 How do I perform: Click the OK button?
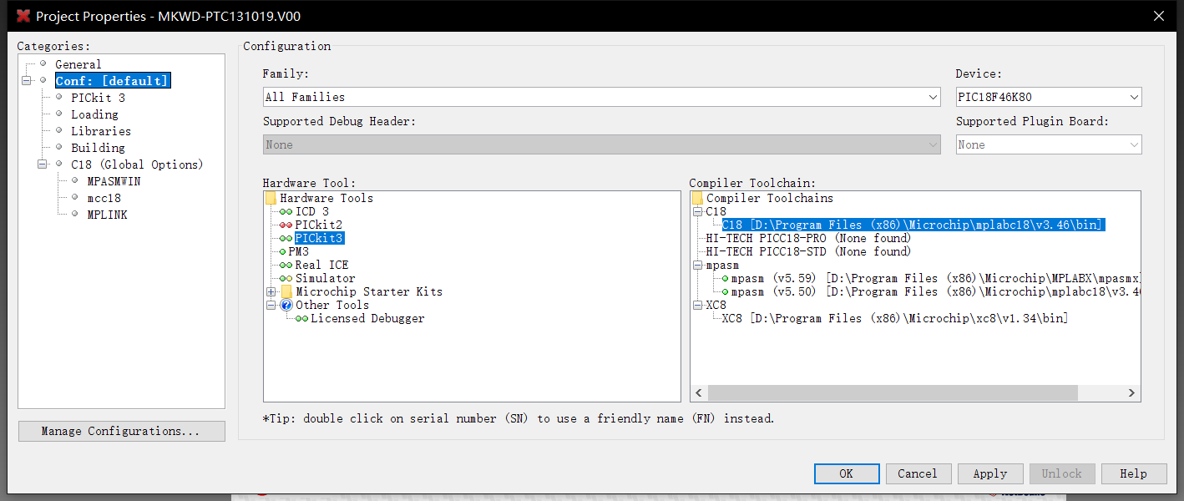846,473
